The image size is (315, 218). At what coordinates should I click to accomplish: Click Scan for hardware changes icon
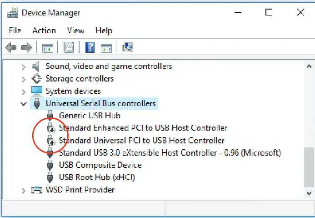tap(128, 47)
